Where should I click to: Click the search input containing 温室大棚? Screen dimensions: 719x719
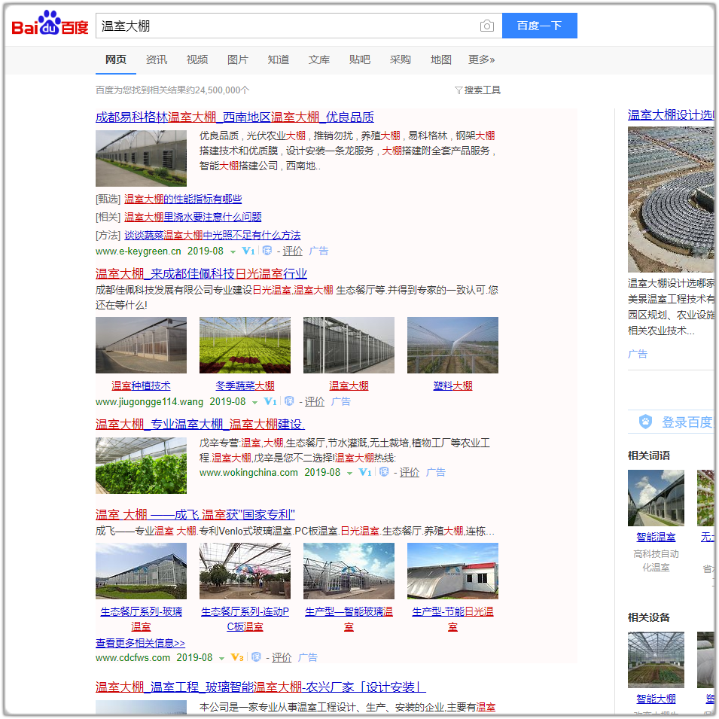(286, 26)
